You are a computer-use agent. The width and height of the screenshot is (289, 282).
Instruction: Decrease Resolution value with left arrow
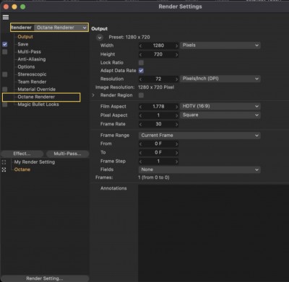pos(141,79)
